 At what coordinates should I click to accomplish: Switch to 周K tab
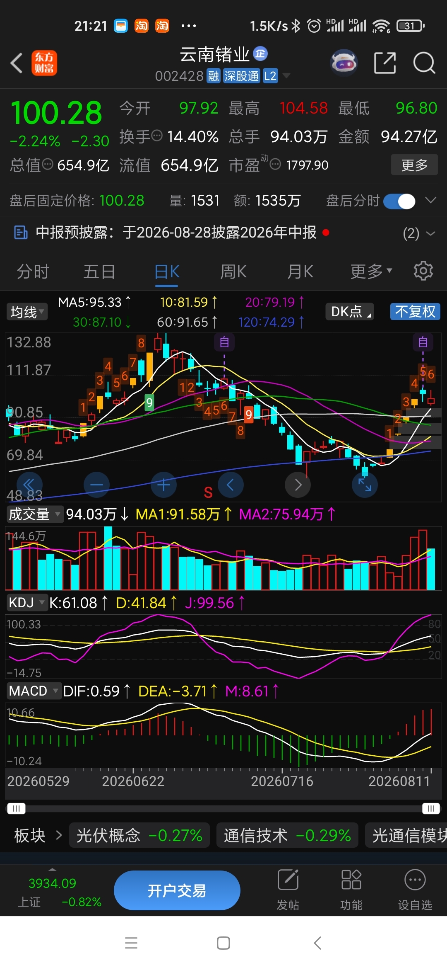pyautogui.click(x=233, y=272)
